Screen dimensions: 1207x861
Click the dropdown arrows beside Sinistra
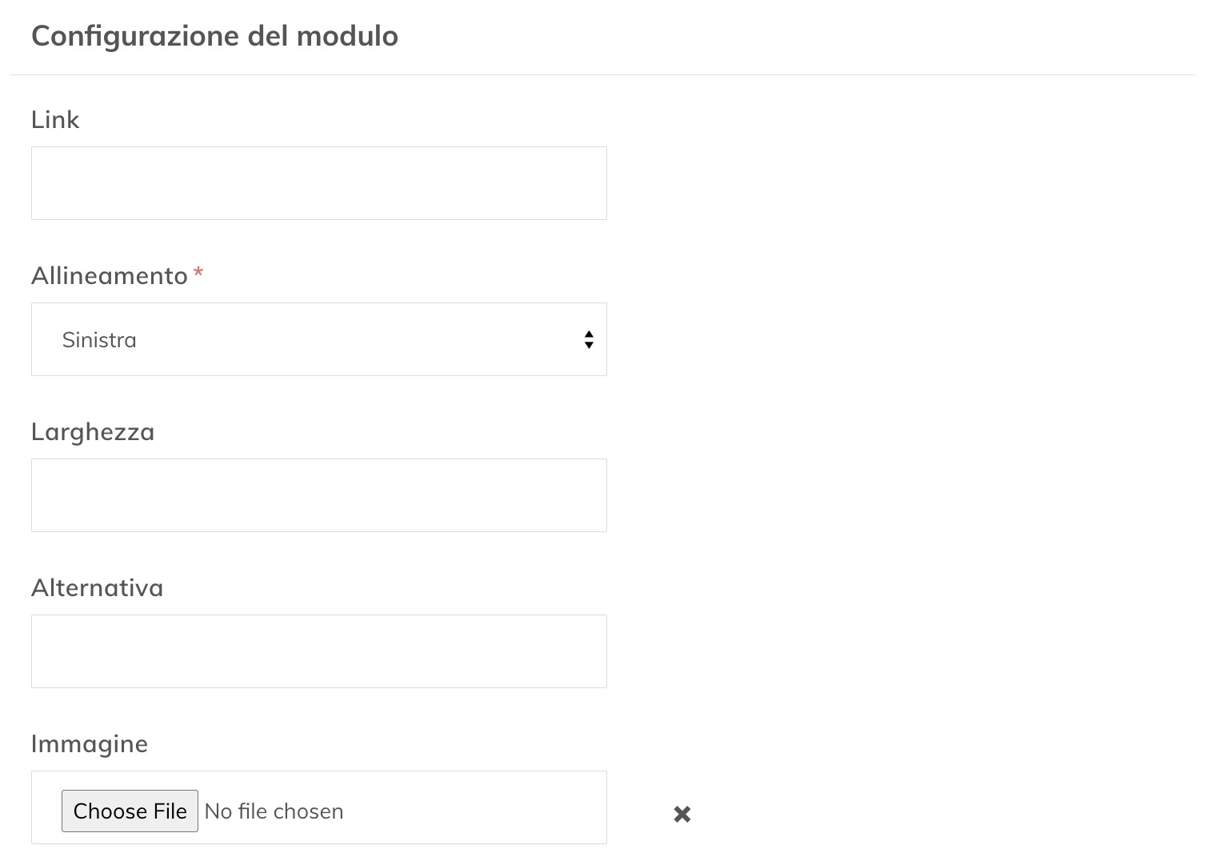click(589, 339)
